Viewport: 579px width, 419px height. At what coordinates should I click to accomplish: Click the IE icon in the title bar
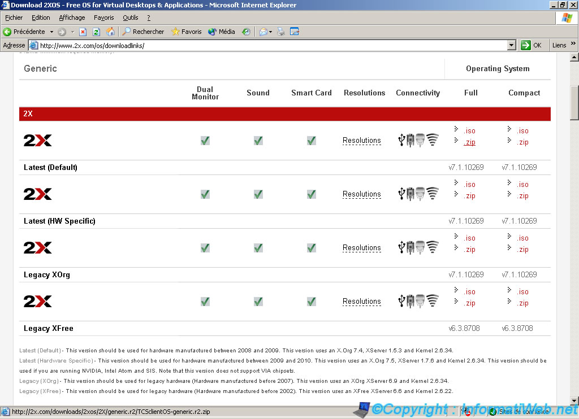pos(5,5)
